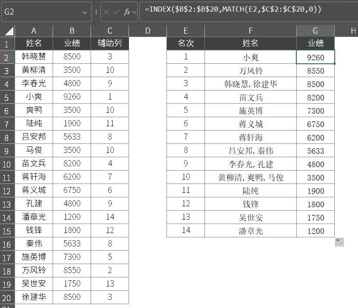Click cell 吕安邦, 秦伟 in column F

(x=251, y=150)
